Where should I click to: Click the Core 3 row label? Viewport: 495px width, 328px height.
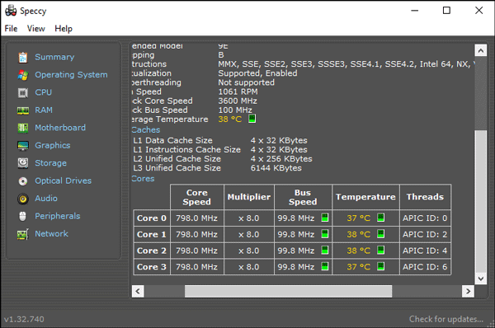pos(152,267)
